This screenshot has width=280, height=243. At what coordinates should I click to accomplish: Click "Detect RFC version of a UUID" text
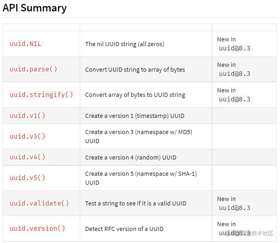(x=124, y=229)
